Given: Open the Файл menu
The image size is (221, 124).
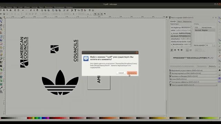Looking at the screenshot, I should tap(2, 7).
